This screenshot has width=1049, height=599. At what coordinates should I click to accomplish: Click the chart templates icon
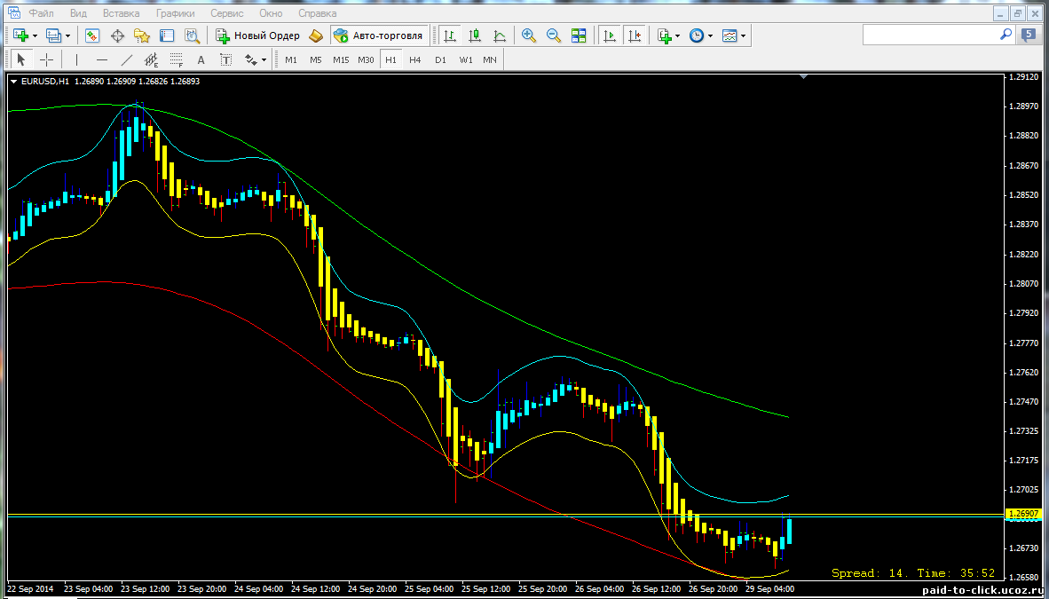click(730, 35)
